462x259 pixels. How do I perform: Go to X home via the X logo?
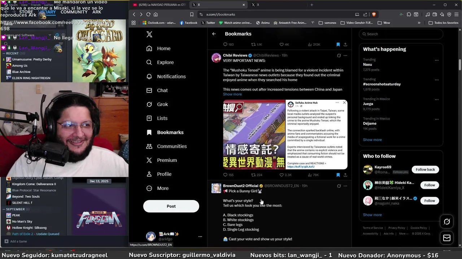149,34
